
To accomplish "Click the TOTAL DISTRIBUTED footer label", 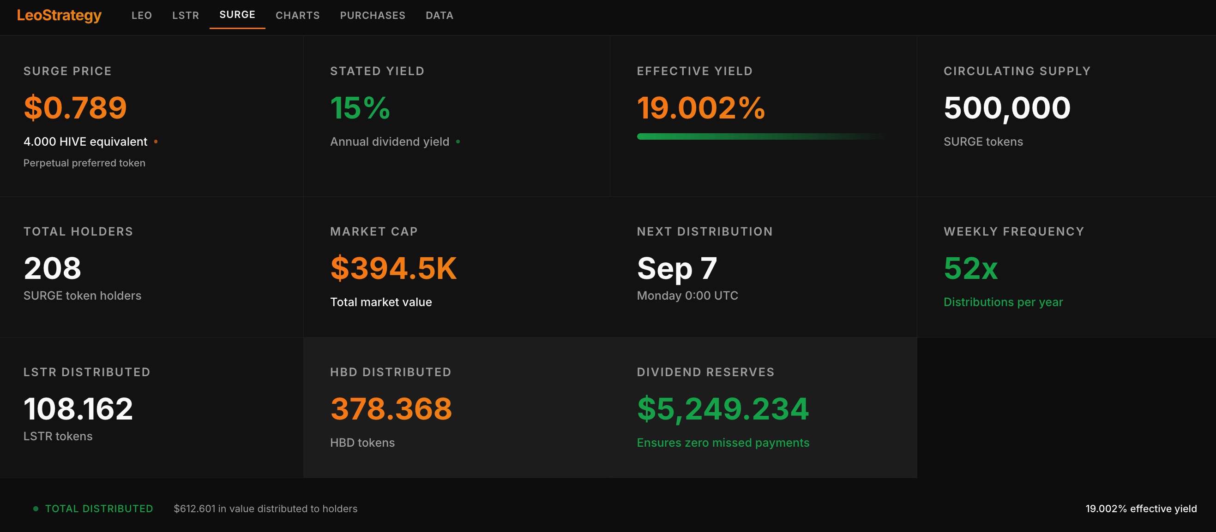I will click(x=99, y=508).
